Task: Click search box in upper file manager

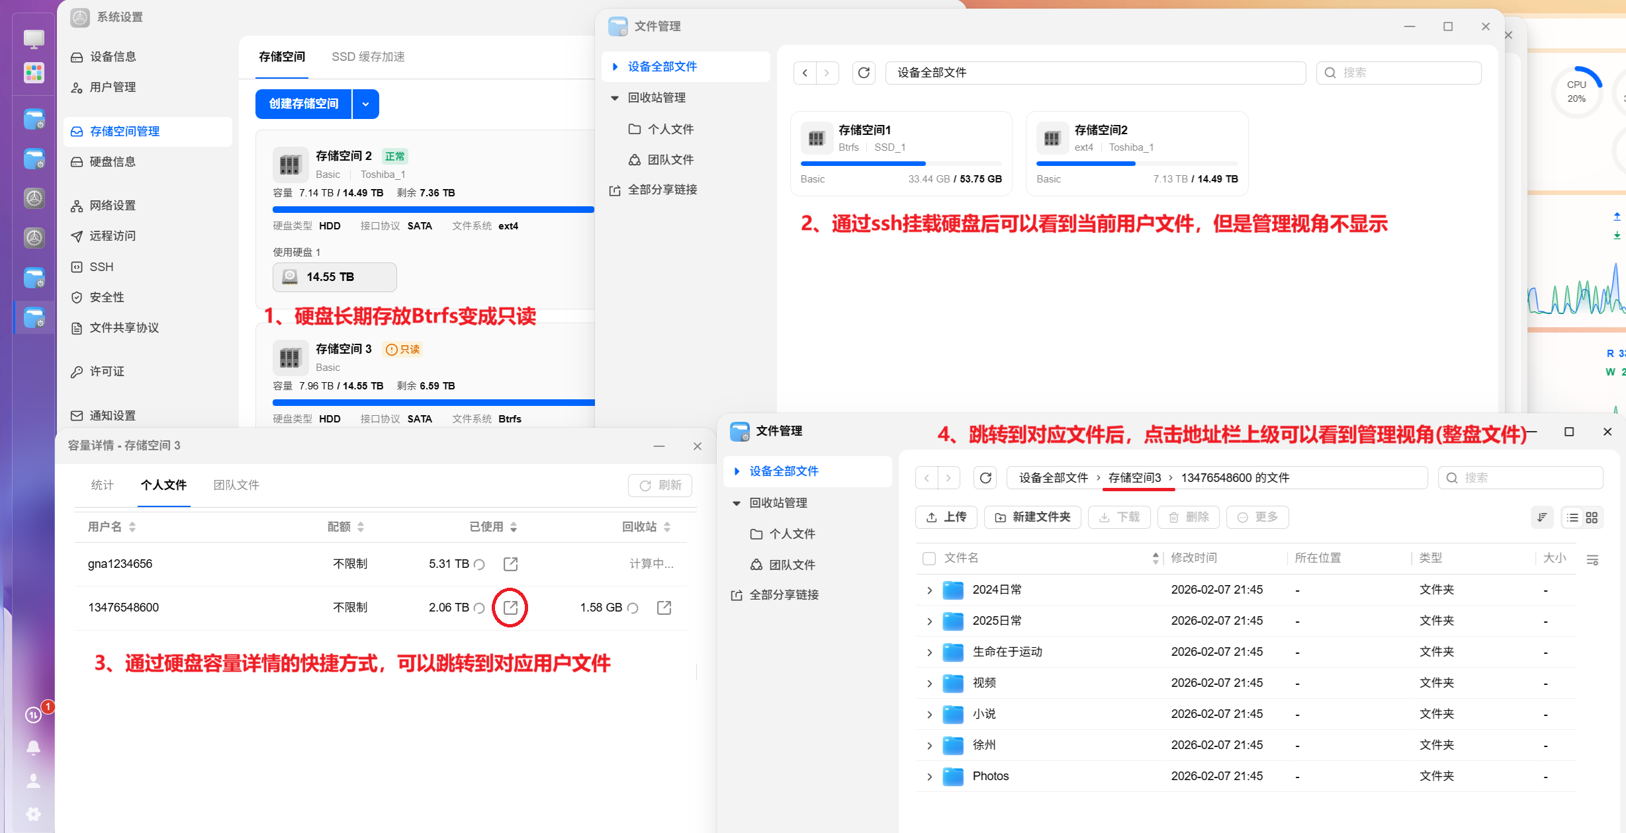Action: (1399, 73)
